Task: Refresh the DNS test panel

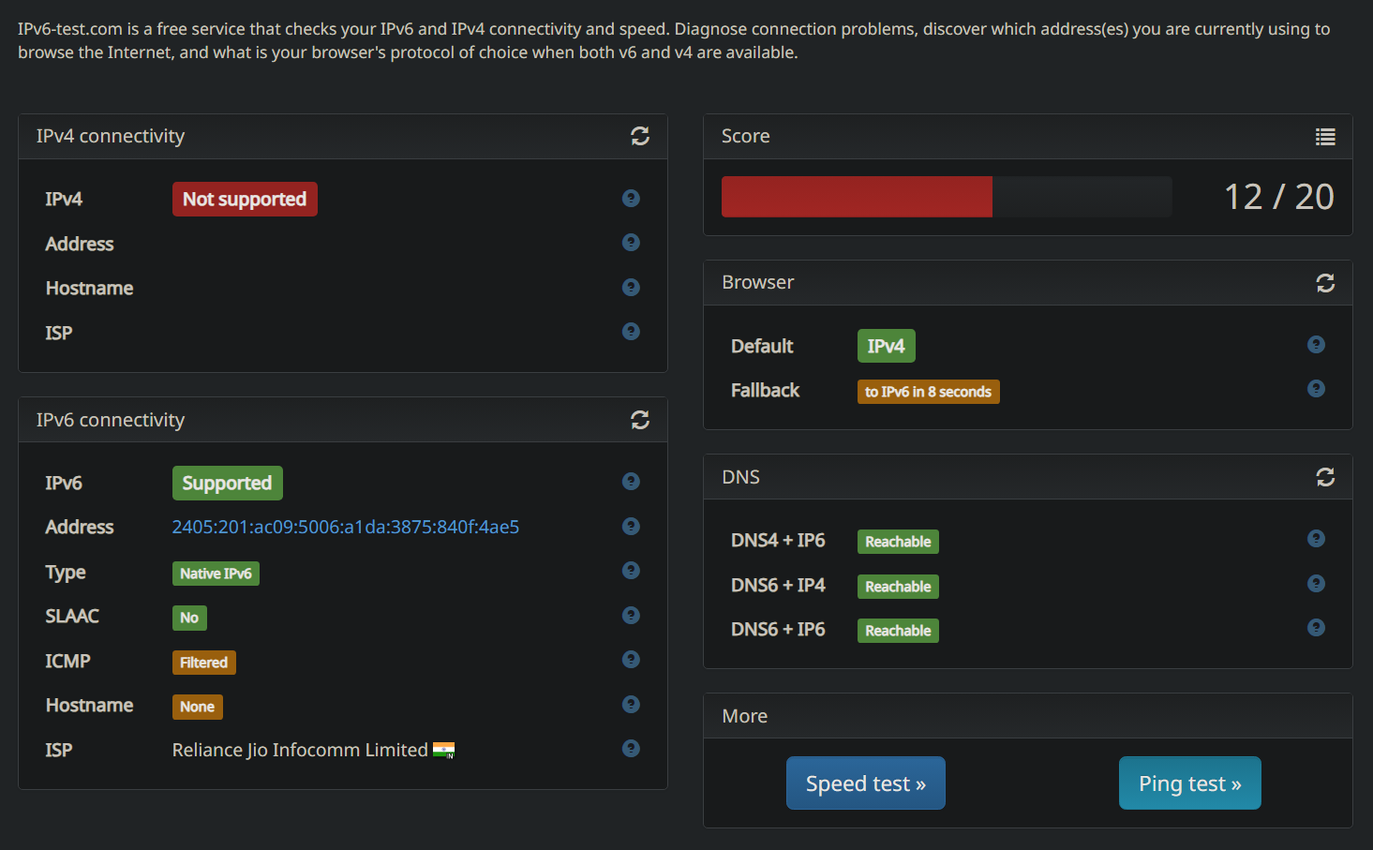Action: pos(1325,477)
